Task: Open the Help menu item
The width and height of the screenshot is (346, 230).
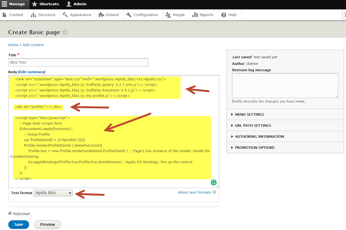Action: [230, 15]
